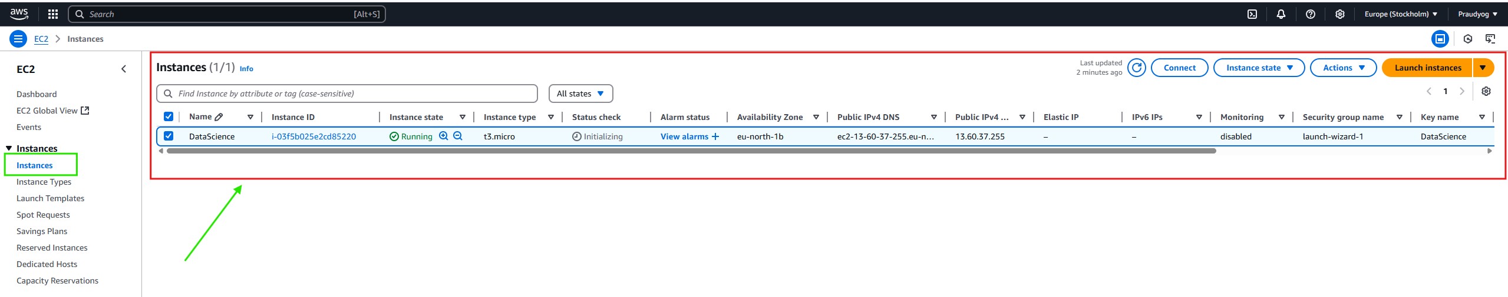Viewport: 1508px width, 297px height.
Task: Open AWS services grid menu
Action: click(53, 14)
